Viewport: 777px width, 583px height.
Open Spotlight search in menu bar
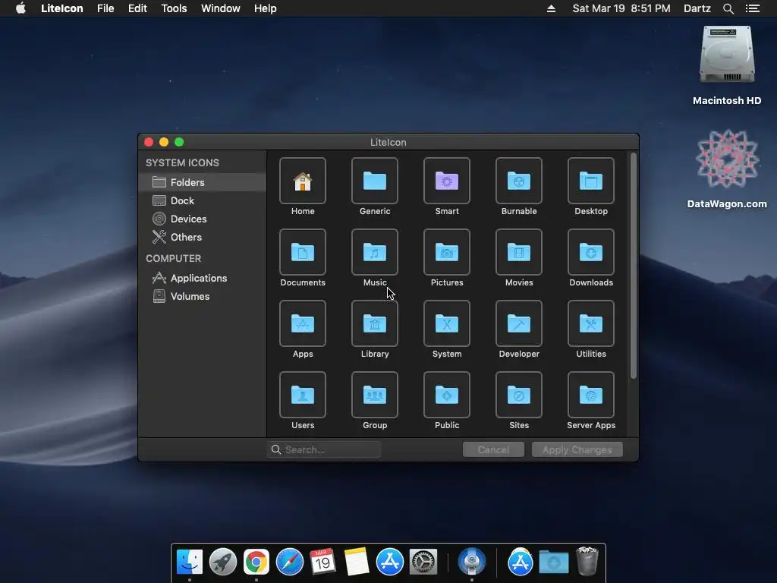728,8
